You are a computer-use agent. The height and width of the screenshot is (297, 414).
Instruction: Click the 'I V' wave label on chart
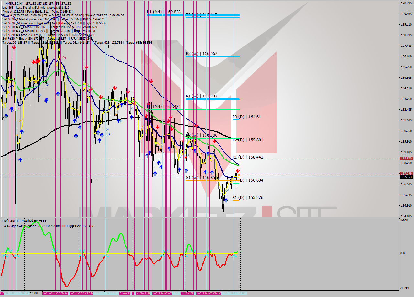[x=111, y=46]
